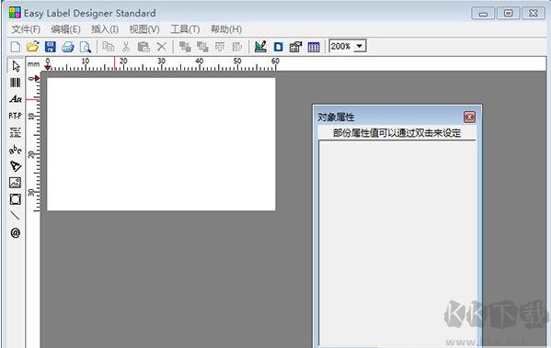Click the blue D toolbar icon
This screenshot has width=551, height=348.
(x=279, y=47)
